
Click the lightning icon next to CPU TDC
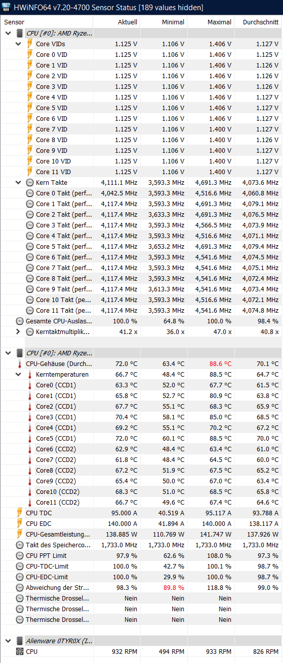[20, 513]
